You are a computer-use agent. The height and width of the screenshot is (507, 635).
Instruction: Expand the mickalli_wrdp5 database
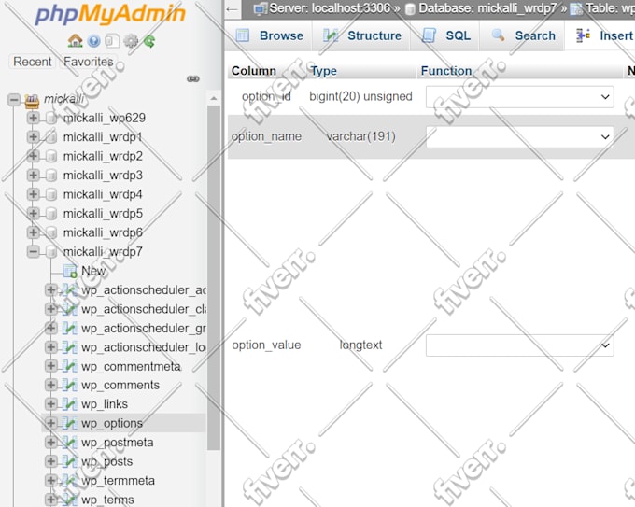34,213
